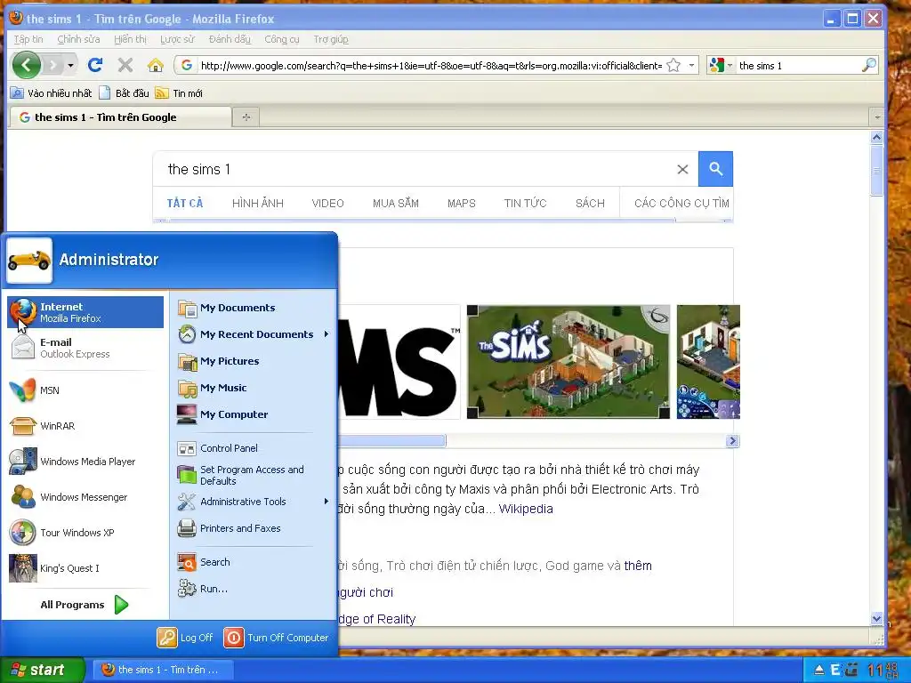Expand My Recent Documents submenu
911x683 pixels.
254,334
